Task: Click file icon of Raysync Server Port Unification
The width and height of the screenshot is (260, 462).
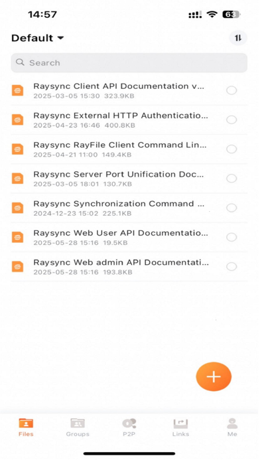Action: [x=17, y=179]
